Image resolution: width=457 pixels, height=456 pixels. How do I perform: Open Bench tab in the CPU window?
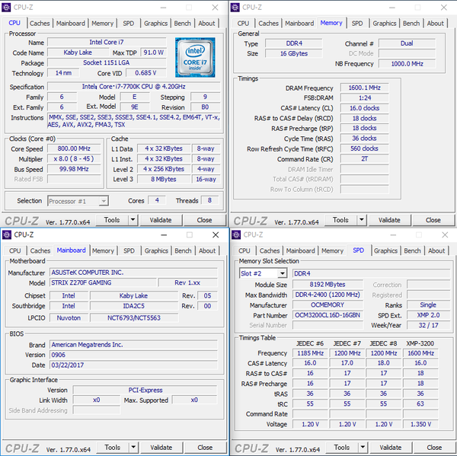(183, 24)
